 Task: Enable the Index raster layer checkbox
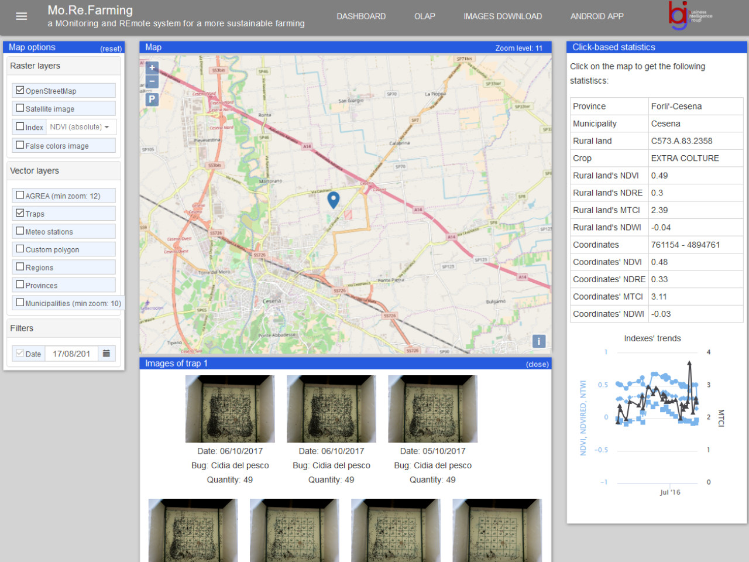pyautogui.click(x=20, y=126)
